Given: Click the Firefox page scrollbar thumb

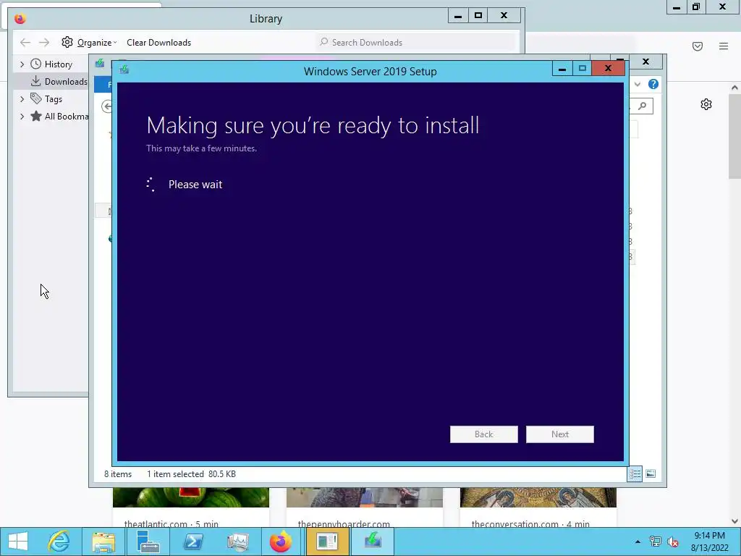Looking at the screenshot, I should tap(734, 136).
